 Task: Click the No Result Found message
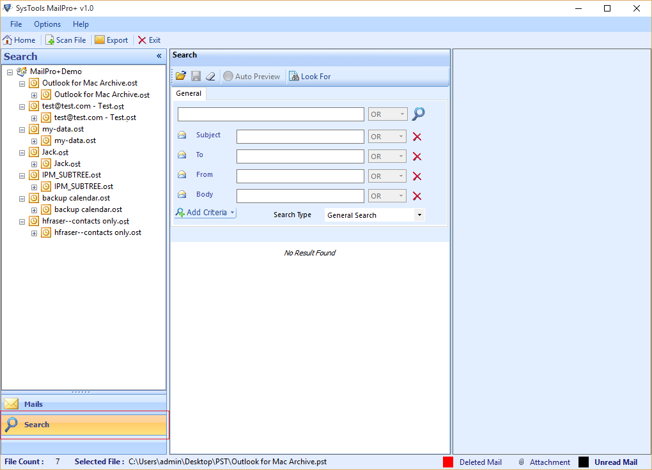coord(310,253)
